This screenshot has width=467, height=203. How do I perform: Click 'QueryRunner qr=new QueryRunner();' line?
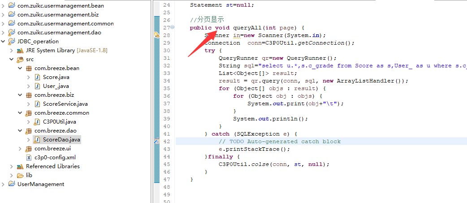[x=277, y=58]
